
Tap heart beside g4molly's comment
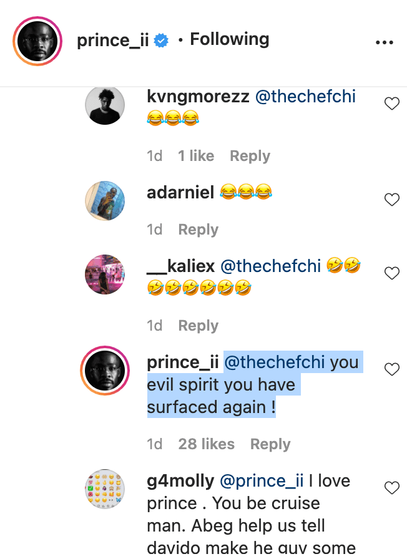[391, 488]
